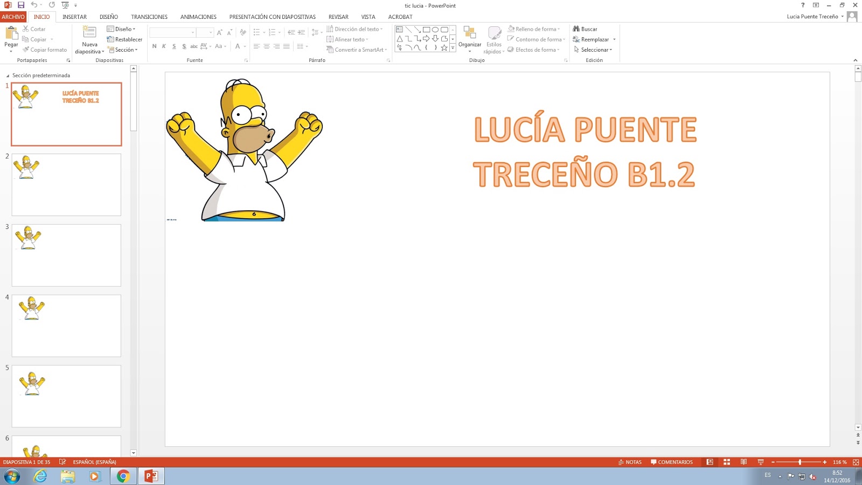The image size is (862, 485).
Task: Save the presentation with the floppy disk icon
Action: (21, 5)
